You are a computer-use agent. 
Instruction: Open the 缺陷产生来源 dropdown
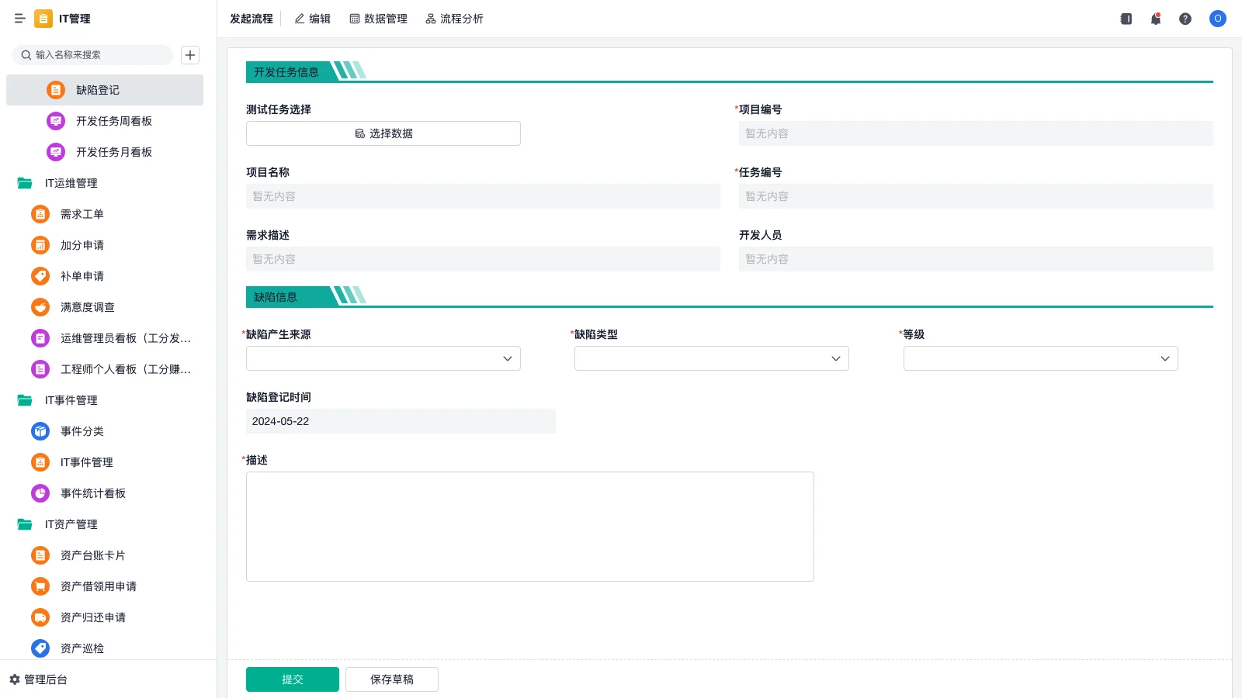[383, 358]
